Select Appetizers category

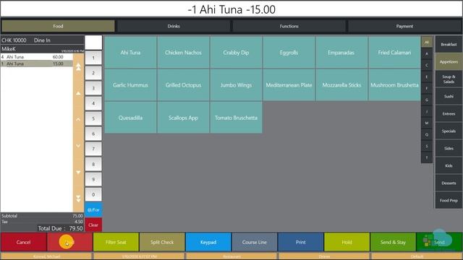pyautogui.click(x=449, y=61)
